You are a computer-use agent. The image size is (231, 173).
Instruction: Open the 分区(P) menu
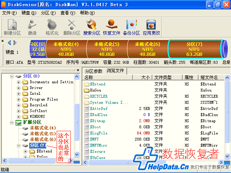(x=48, y=13)
